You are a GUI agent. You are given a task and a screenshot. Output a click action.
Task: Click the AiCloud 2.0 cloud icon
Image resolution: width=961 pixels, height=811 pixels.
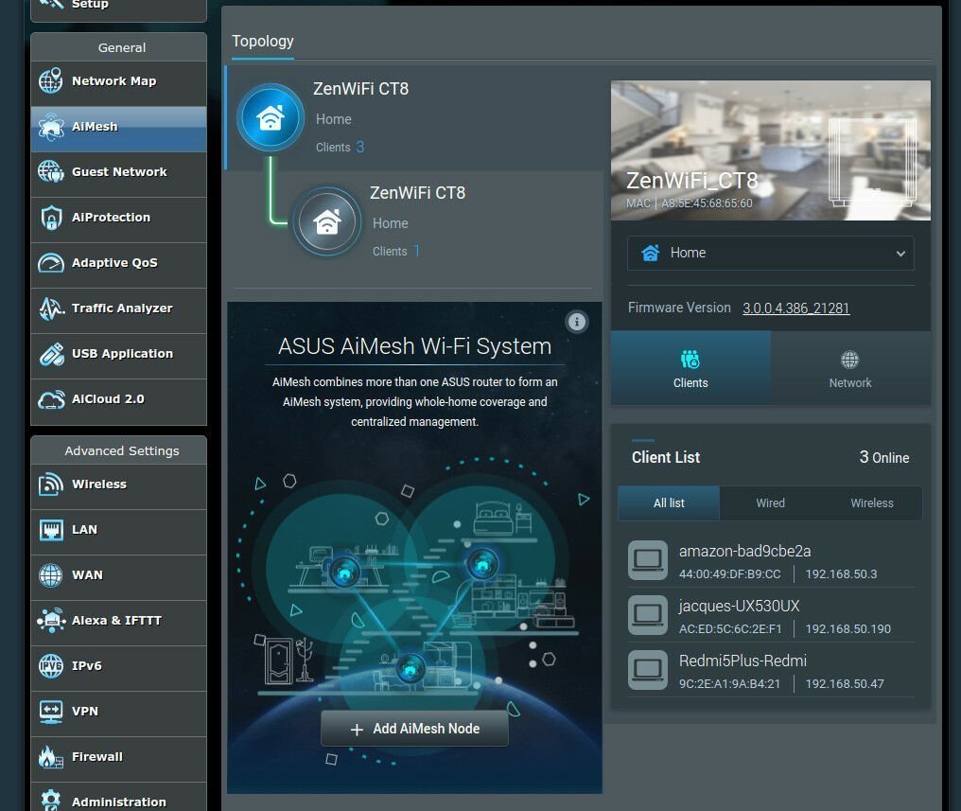(51, 399)
